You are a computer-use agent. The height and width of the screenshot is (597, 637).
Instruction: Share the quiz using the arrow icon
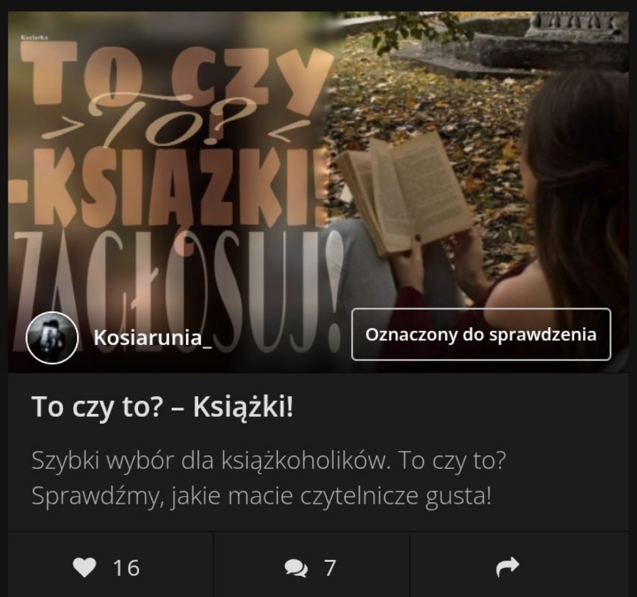point(508,567)
